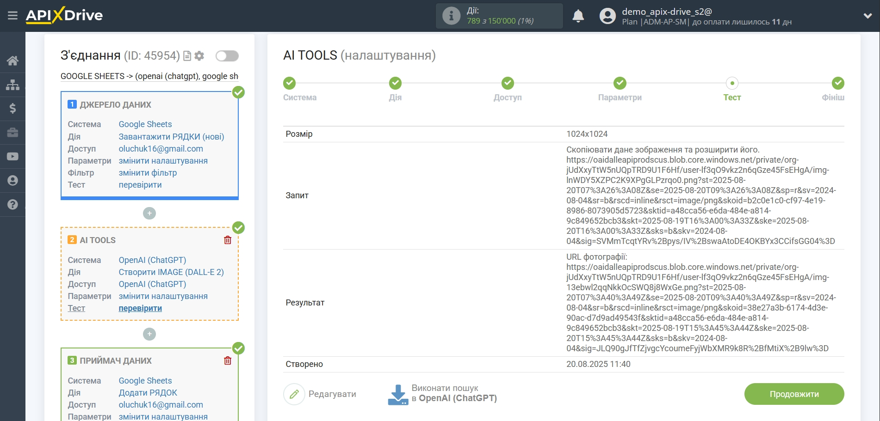
Task: Open notifications bell
Action: click(578, 16)
